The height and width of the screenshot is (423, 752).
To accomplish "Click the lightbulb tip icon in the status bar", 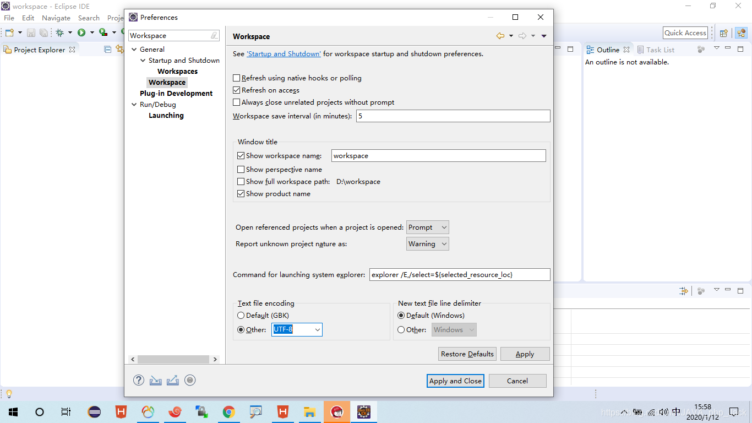I will click(9, 394).
